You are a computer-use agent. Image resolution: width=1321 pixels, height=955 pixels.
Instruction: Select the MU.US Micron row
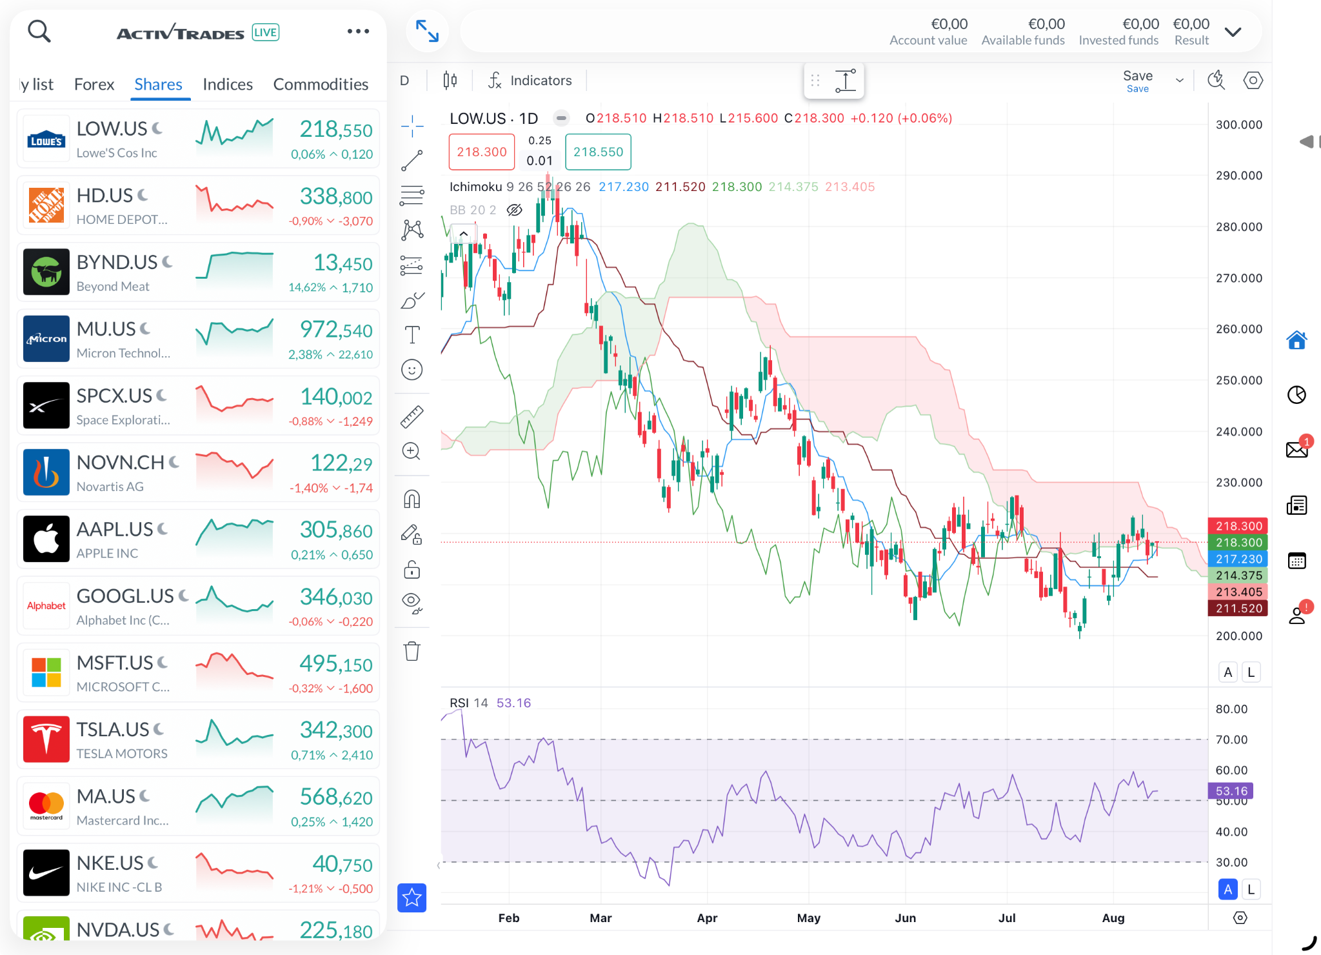click(198, 339)
